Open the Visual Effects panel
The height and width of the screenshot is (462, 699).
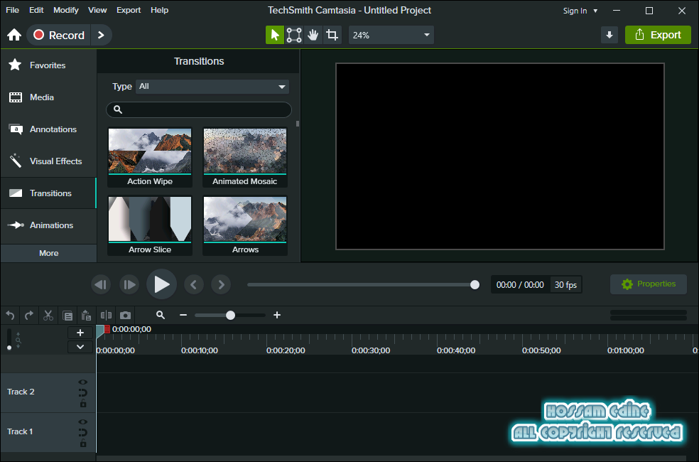(x=48, y=161)
